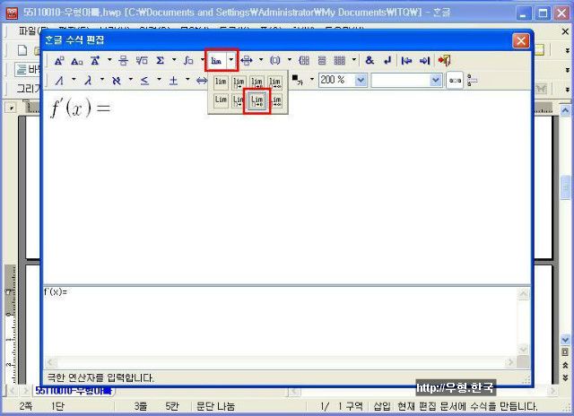Screen dimensions: 574x416
Task: Move to previous equation item
Action: [406, 61]
